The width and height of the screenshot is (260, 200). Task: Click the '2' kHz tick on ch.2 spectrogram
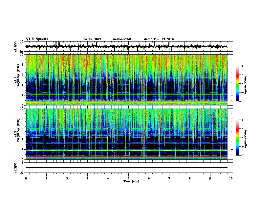[23, 149]
